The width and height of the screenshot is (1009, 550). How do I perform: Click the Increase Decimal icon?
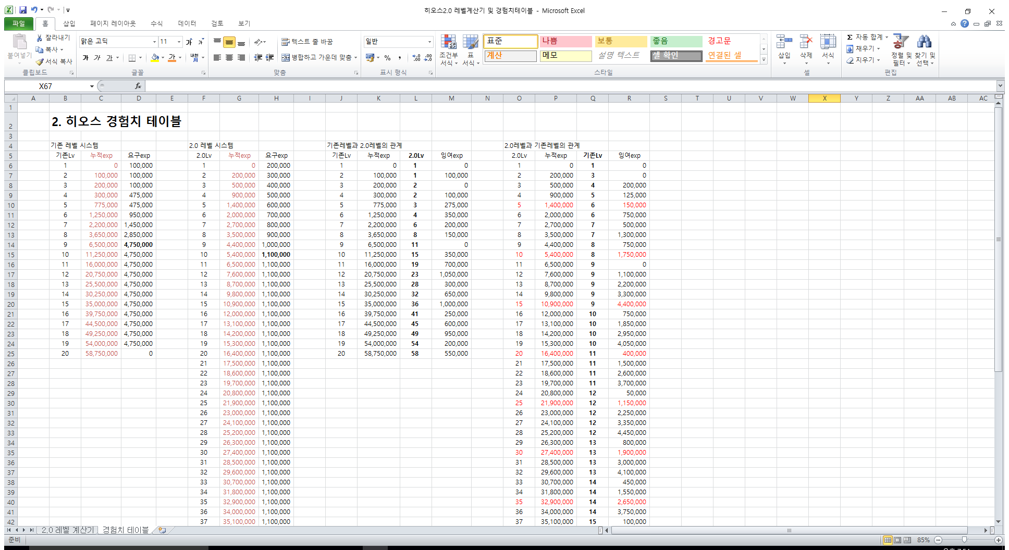[x=416, y=58]
